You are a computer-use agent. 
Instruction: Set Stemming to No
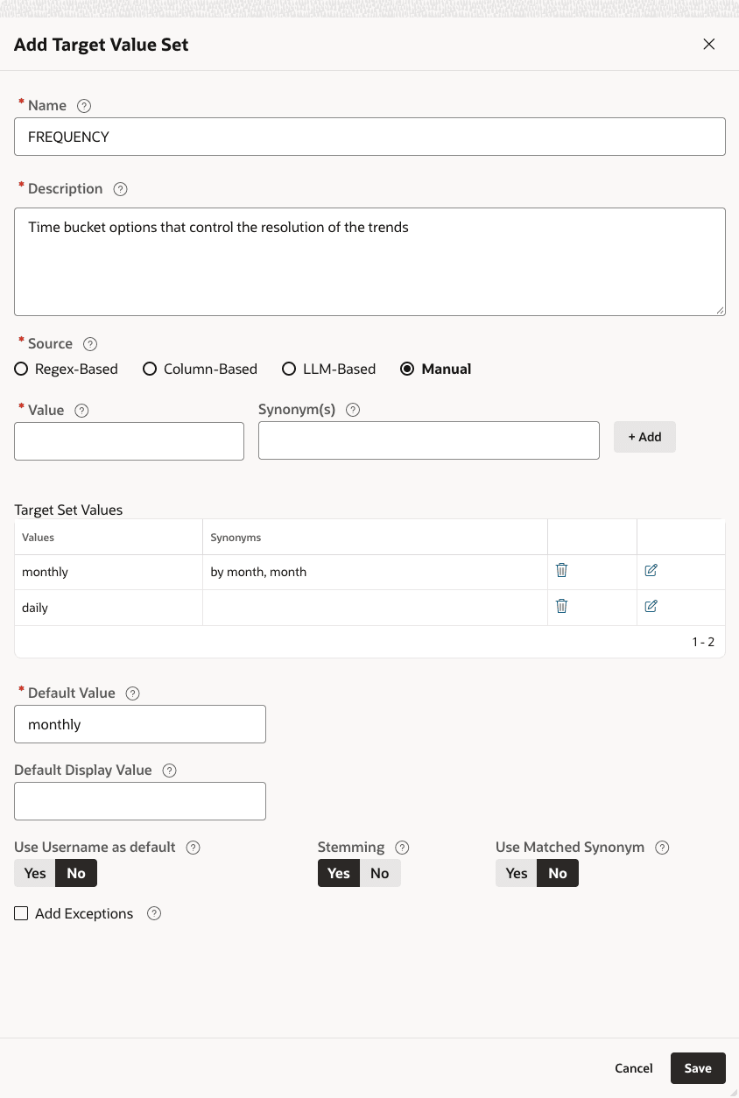(x=380, y=873)
